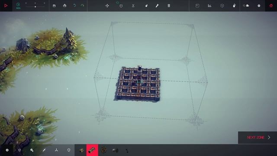Viewport: 277px width, 156px height.
Task: Go to the next zone
Action: coord(258,137)
